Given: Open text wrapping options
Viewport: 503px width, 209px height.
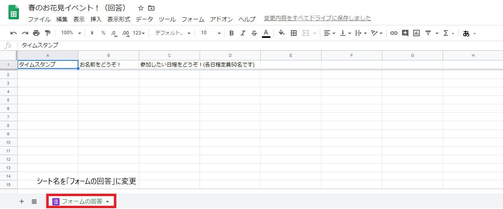Looking at the screenshot, I should pyautogui.click(x=361, y=33).
